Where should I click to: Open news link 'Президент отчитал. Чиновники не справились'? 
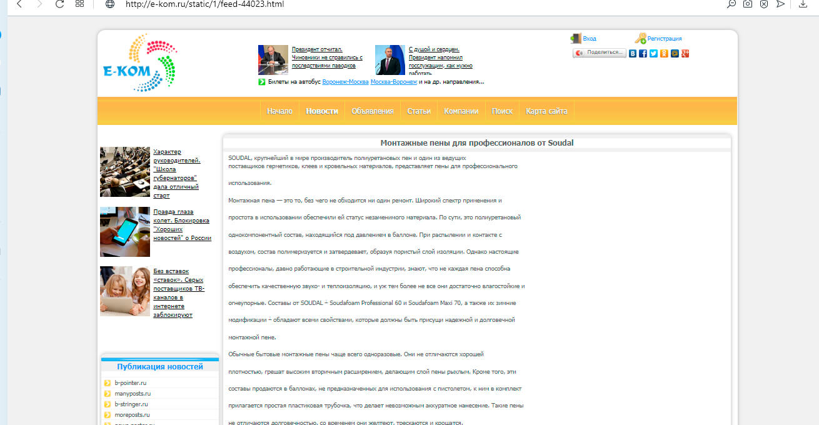(x=327, y=57)
